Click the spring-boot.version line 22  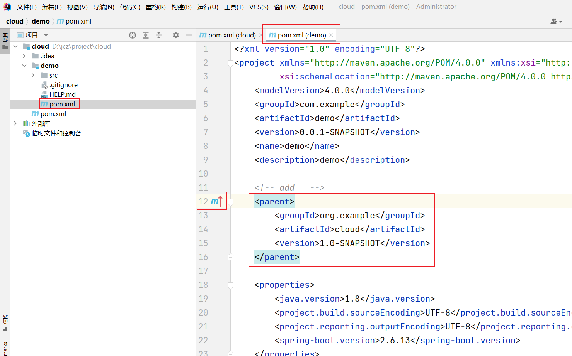coord(397,341)
